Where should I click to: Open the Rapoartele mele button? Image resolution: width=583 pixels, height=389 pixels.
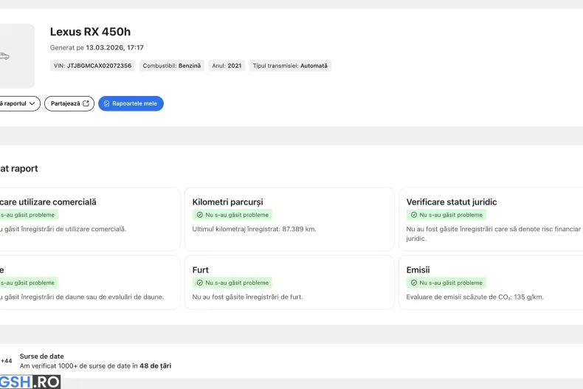pos(131,104)
